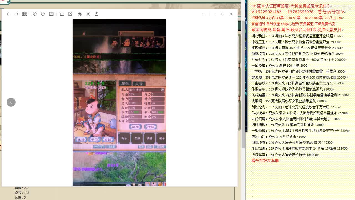
Task: Go back with the left arrow toolbar icon
Action: point(8,14)
